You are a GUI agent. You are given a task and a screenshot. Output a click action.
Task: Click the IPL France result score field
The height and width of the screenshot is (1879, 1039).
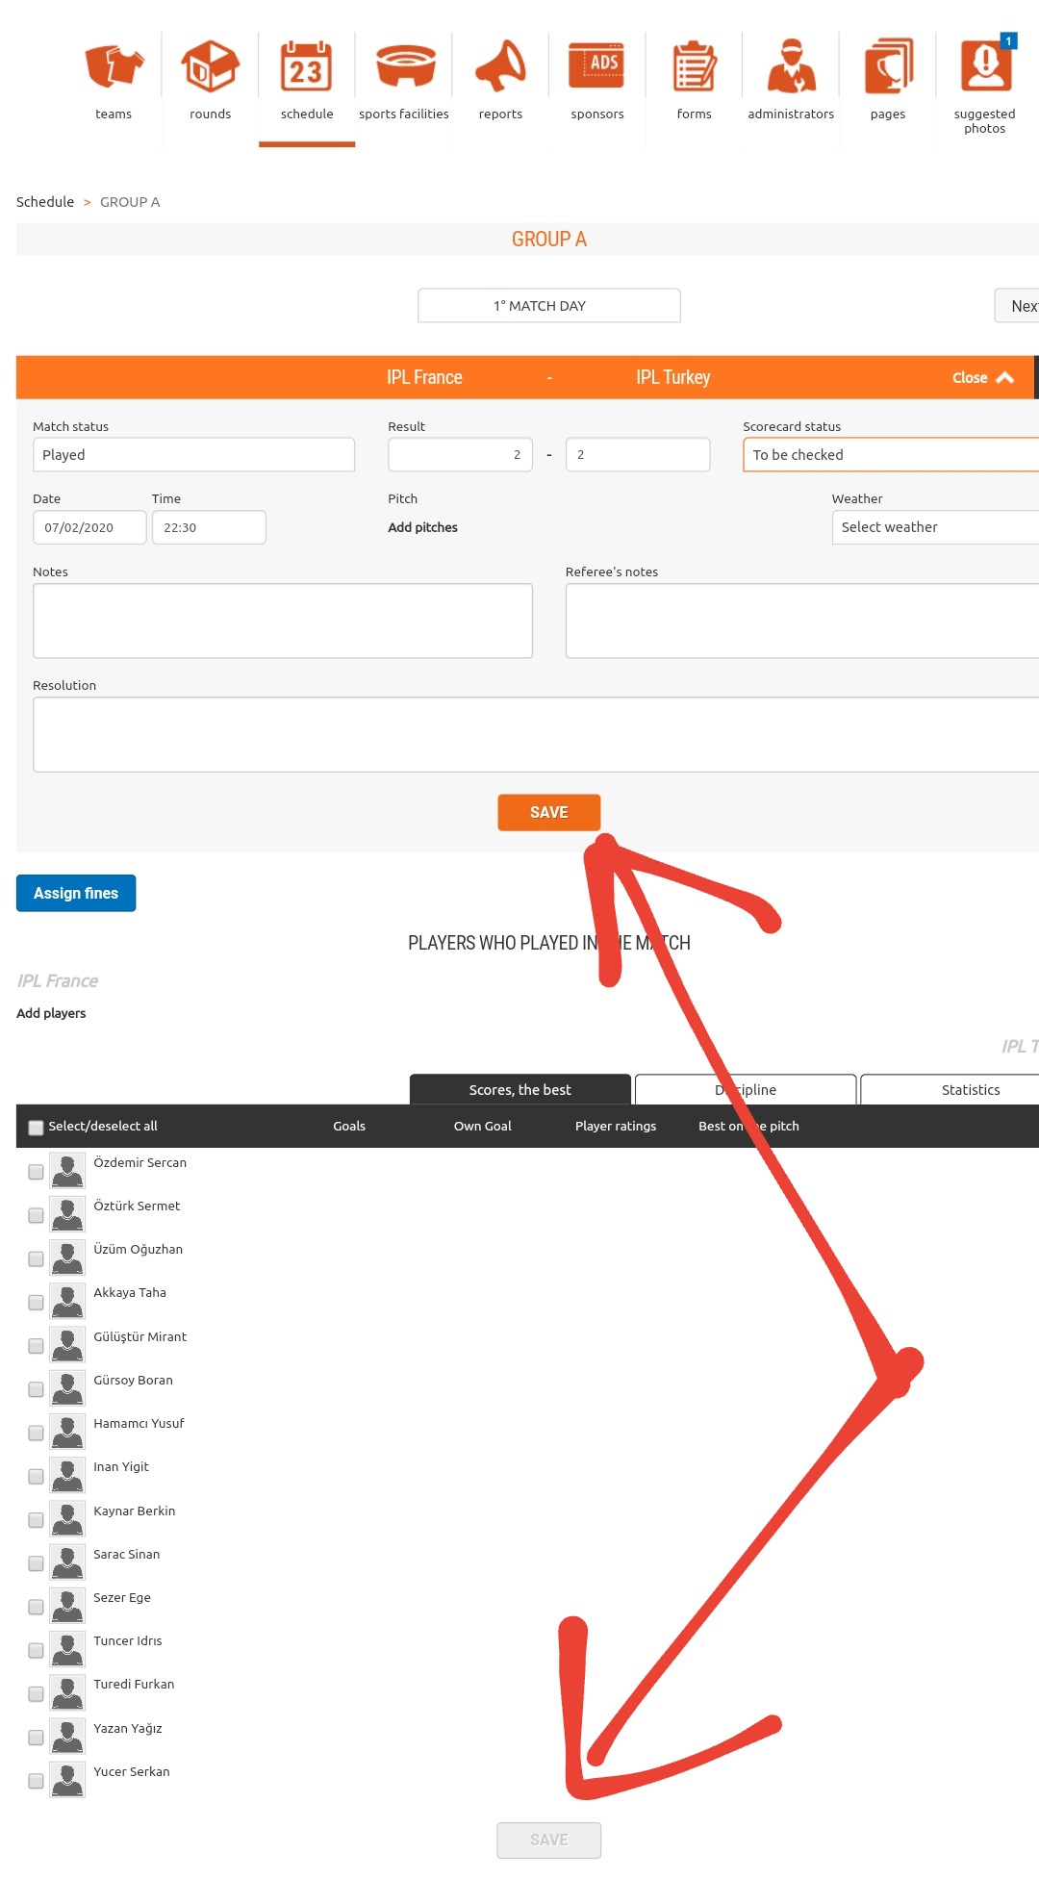460,455
